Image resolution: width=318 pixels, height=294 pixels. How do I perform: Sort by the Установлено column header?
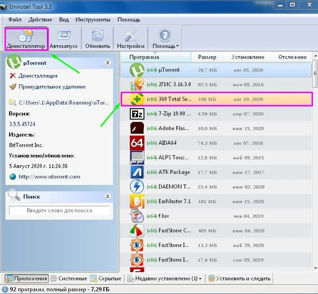click(x=248, y=57)
